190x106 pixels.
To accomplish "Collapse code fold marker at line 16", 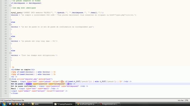I will point(10,6).
